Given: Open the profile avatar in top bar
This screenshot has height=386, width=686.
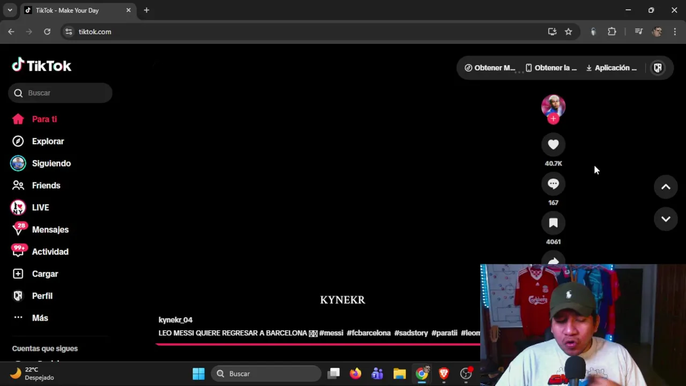Looking at the screenshot, I should pyautogui.click(x=658, y=68).
